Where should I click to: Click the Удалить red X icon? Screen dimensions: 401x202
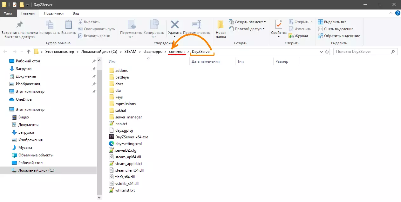coord(174,25)
